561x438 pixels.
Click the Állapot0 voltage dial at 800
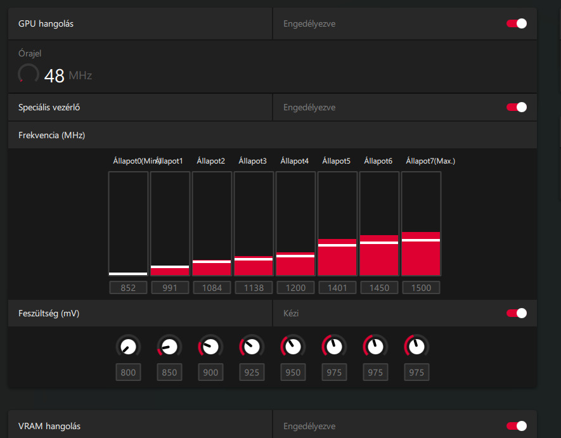click(x=128, y=347)
